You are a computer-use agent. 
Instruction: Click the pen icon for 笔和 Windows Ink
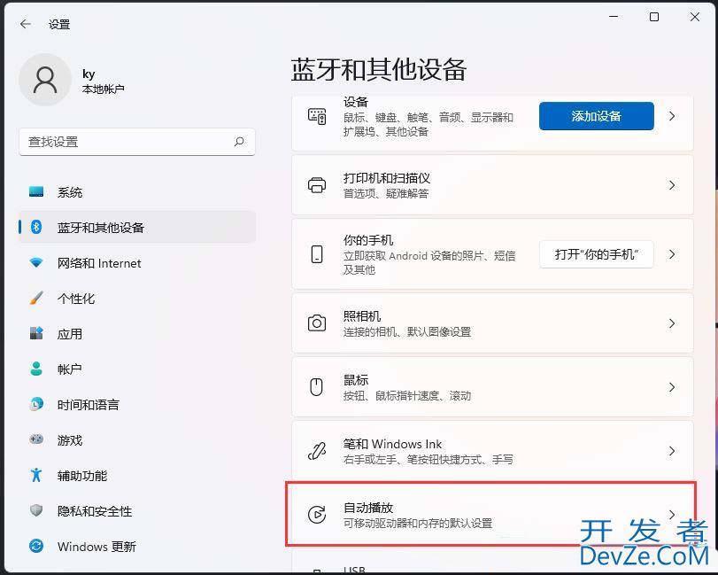point(317,451)
